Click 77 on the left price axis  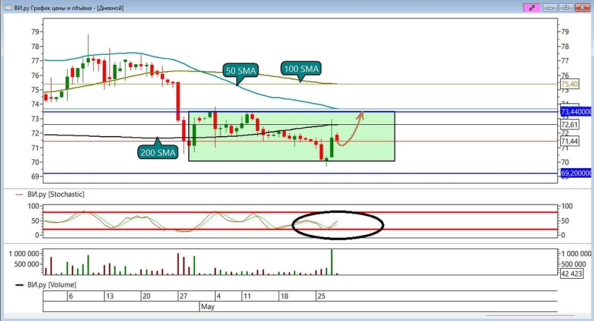[x=35, y=61]
